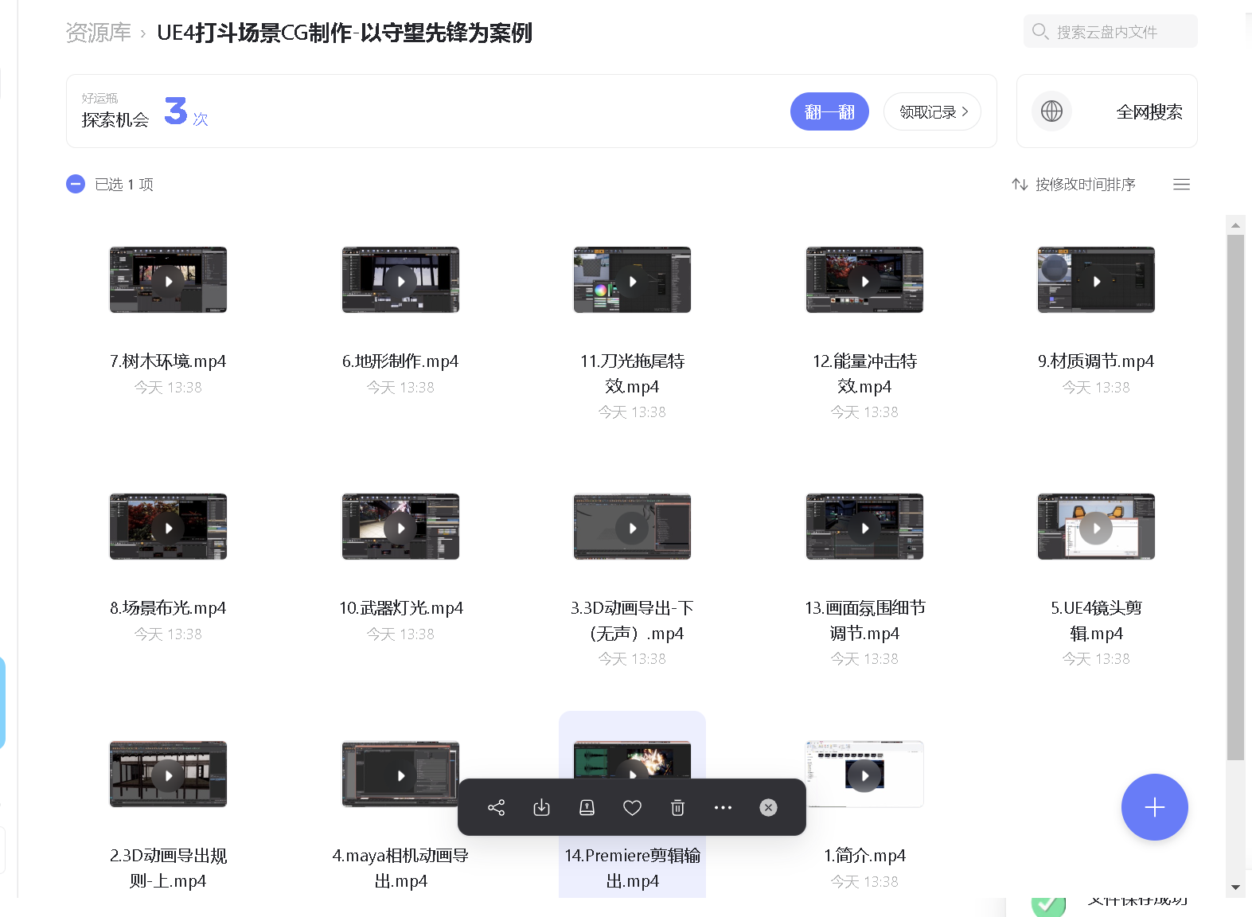Open the three-dot more options menu
The width and height of the screenshot is (1252, 917).
(x=723, y=808)
